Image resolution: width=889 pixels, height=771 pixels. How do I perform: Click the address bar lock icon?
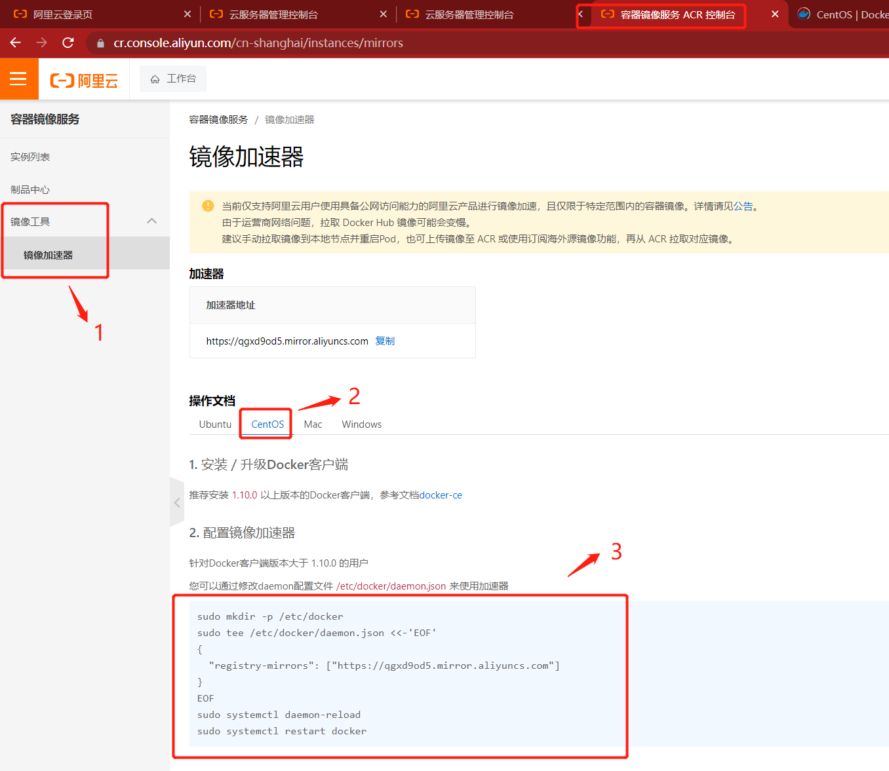point(100,43)
